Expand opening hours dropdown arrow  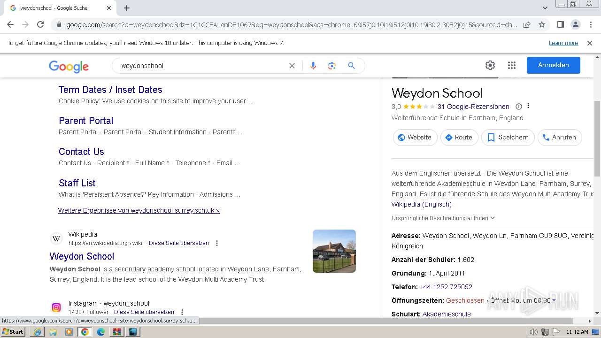pos(554,300)
